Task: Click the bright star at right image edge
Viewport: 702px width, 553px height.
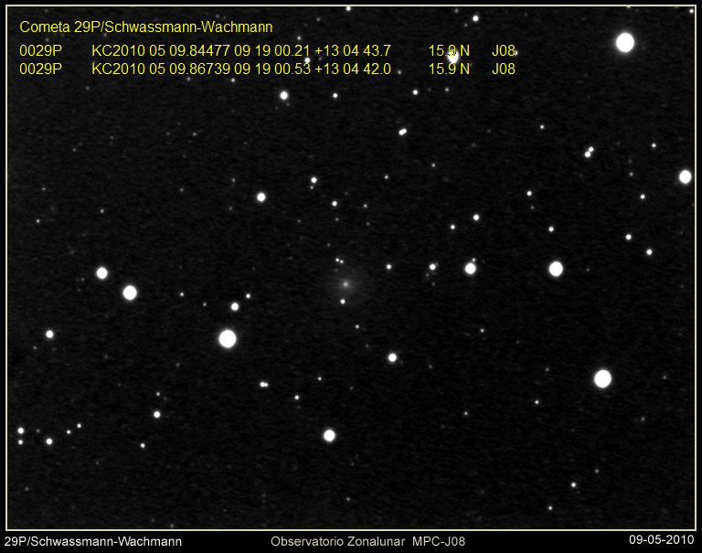Action: point(685,176)
